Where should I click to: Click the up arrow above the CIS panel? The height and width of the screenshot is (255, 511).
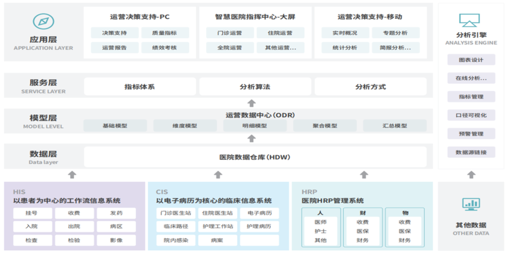[218, 175]
